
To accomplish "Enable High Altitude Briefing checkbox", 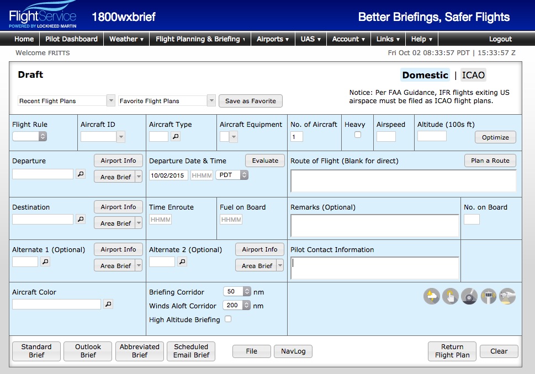I will pos(228,319).
